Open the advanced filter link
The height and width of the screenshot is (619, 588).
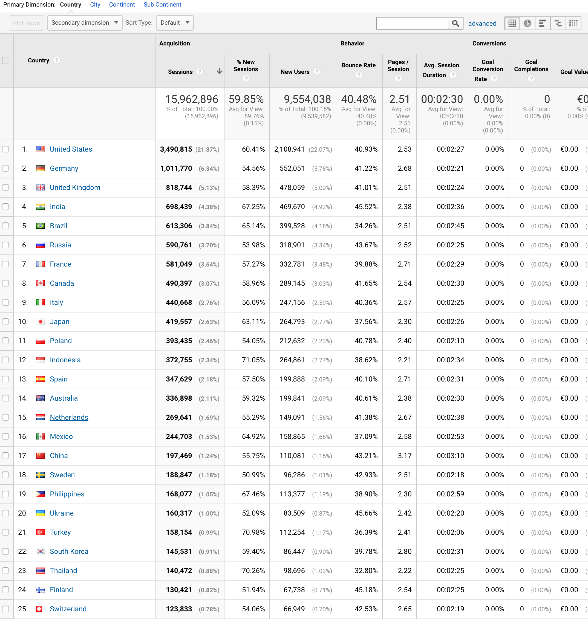[482, 24]
